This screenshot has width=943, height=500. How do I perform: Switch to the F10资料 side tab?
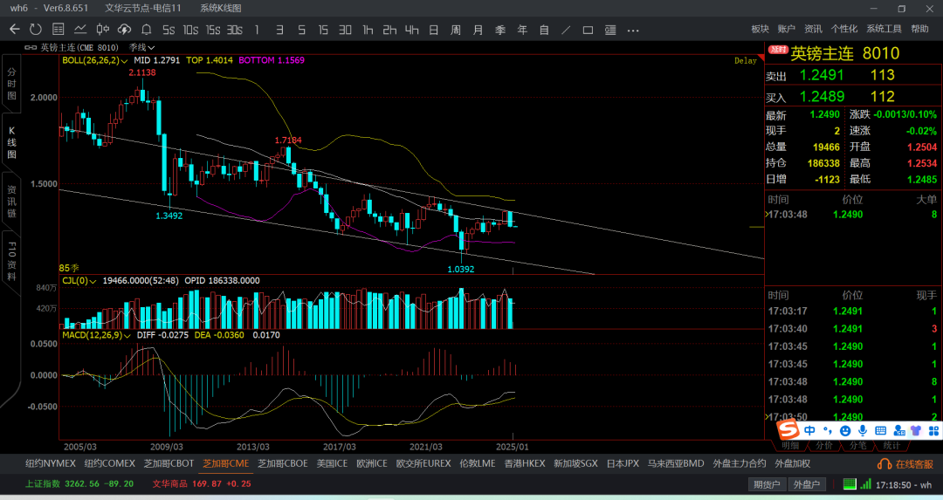point(11,262)
